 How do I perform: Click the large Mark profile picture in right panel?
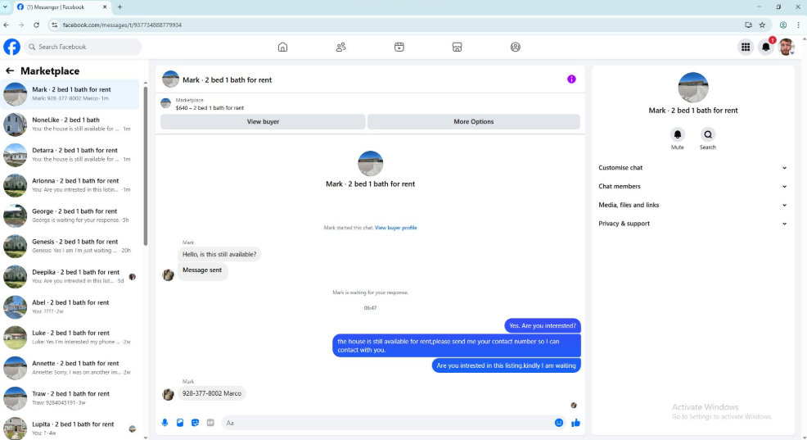[x=692, y=87]
